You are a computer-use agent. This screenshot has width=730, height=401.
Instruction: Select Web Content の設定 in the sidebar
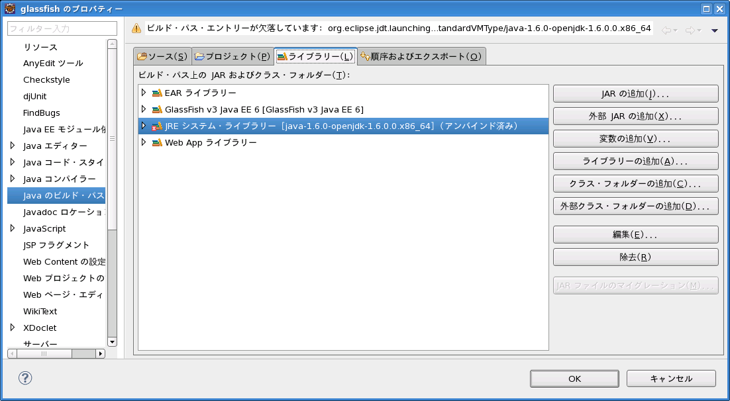[x=64, y=261]
